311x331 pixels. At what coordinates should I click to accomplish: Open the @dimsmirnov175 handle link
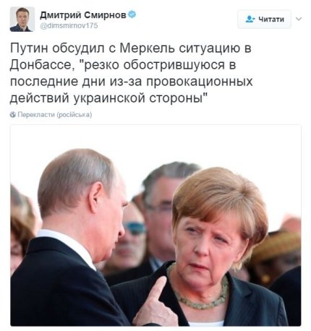coord(69,25)
